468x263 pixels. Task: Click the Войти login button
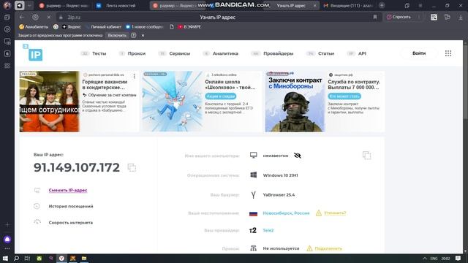point(419,53)
